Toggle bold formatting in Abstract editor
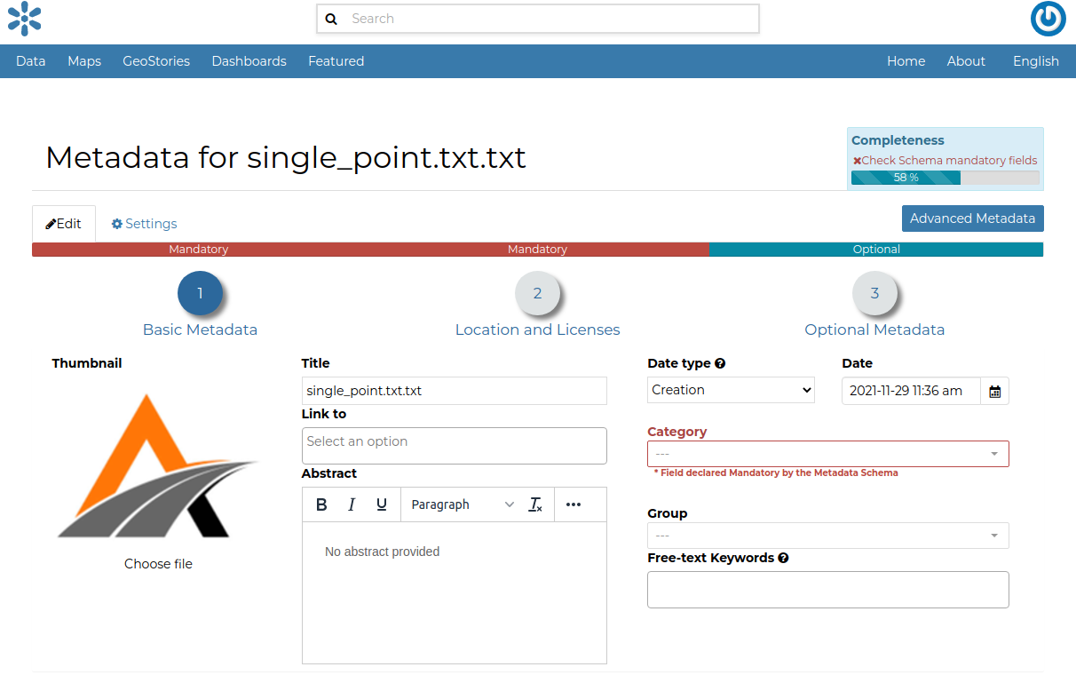This screenshot has height=675, width=1076. 321,504
